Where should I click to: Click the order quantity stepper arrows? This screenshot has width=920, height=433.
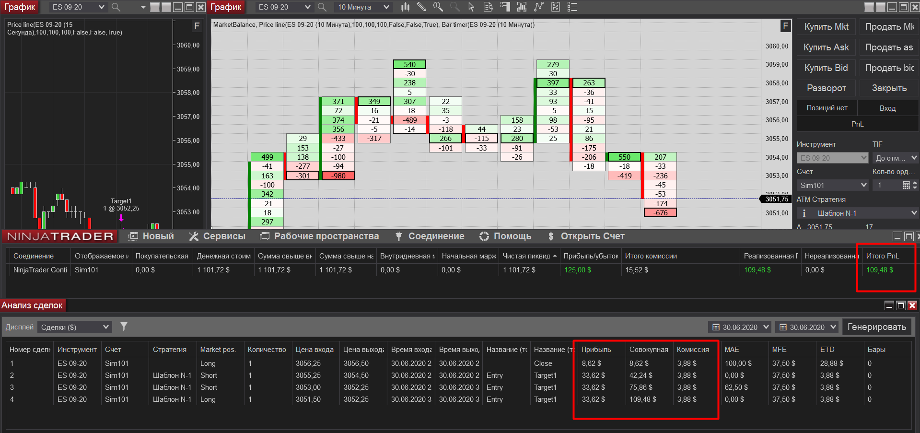[x=915, y=185]
